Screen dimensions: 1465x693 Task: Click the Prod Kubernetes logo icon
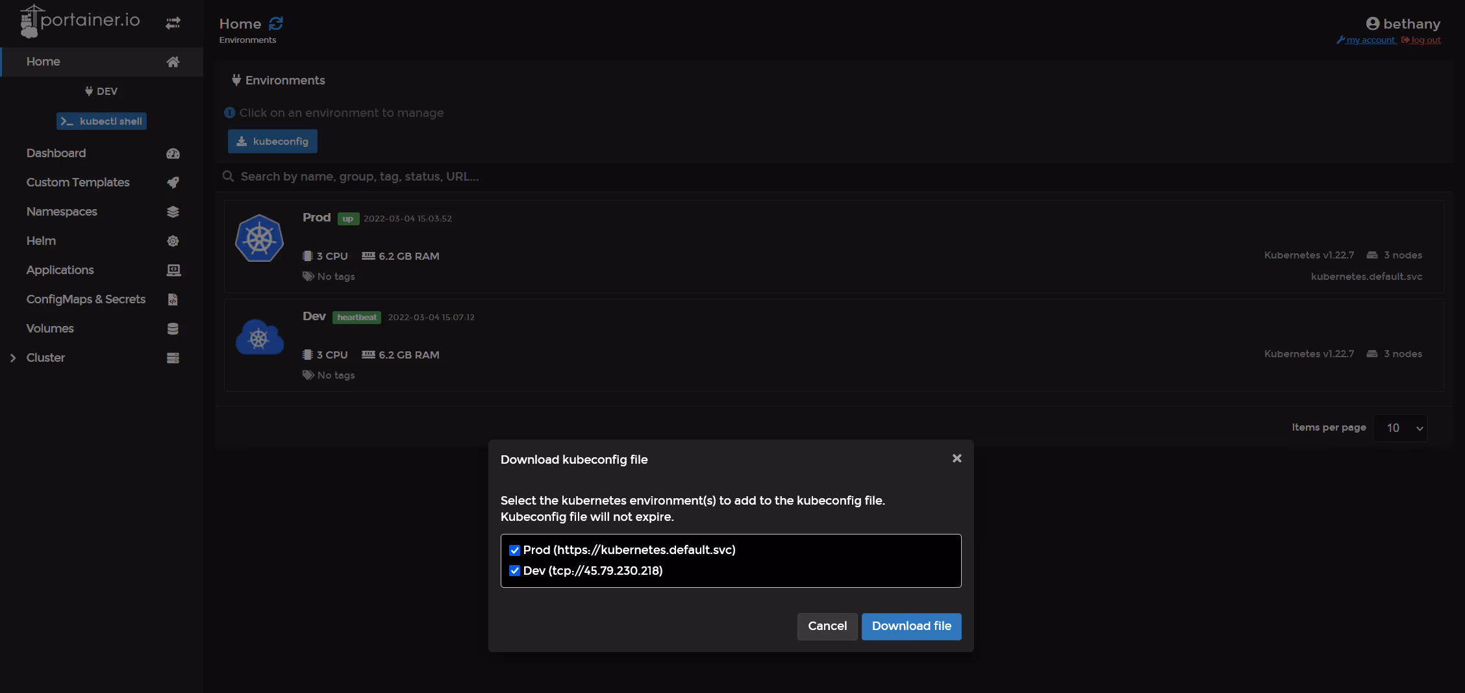[x=259, y=238]
